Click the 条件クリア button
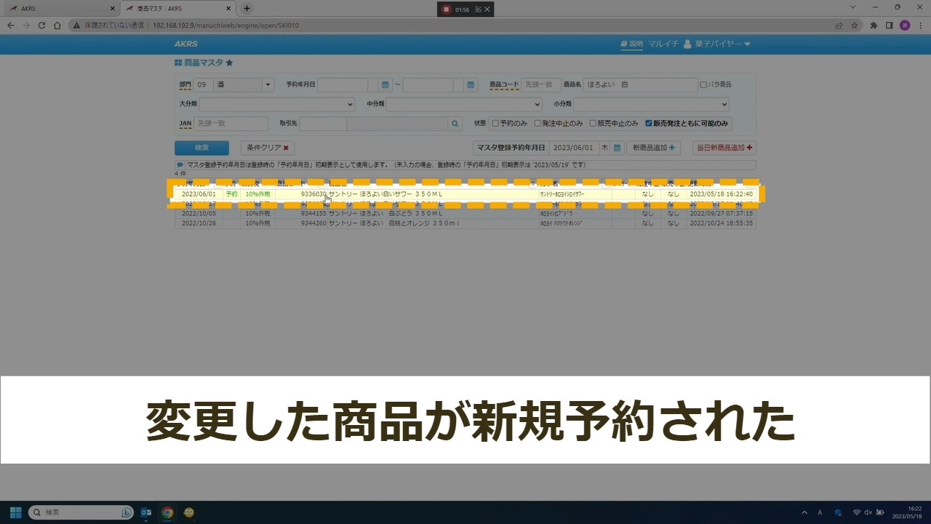The height and width of the screenshot is (524, 931). pyautogui.click(x=267, y=148)
